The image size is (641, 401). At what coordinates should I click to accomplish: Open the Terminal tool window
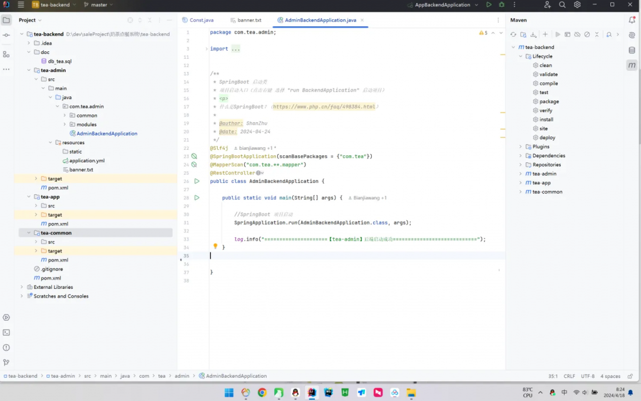pyautogui.click(x=6, y=332)
